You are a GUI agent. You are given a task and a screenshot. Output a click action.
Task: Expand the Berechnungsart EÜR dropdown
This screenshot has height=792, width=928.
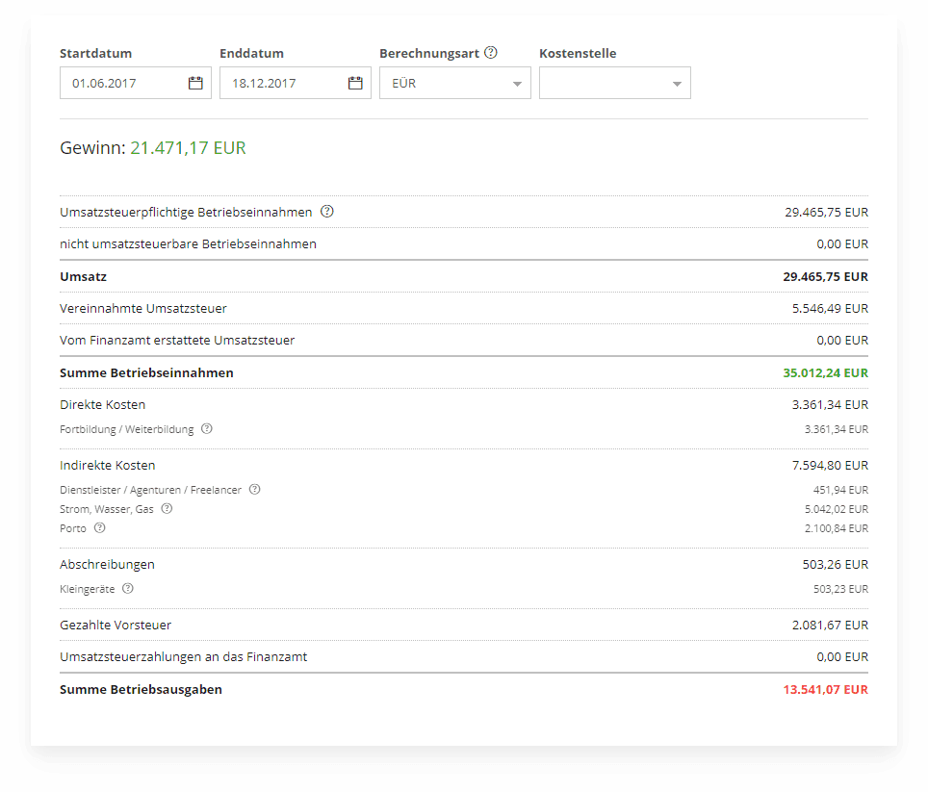coord(517,84)
